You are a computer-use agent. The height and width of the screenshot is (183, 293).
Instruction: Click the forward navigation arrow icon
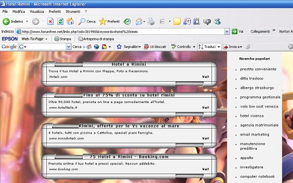pyautogui.click(x=36, y=22)
